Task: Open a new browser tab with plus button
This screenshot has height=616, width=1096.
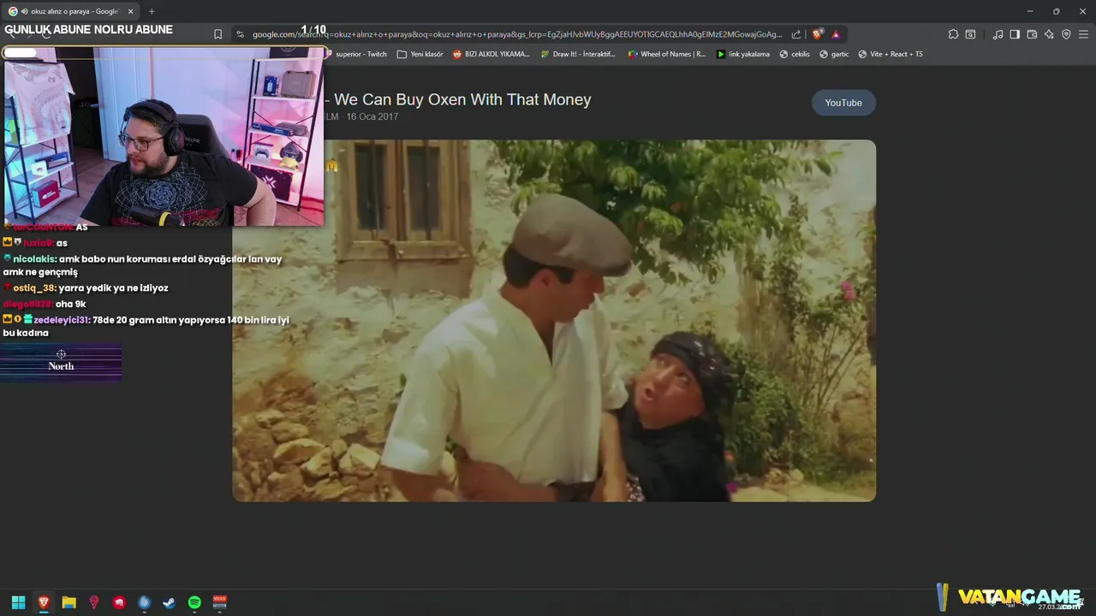Action: coord(152,11)
